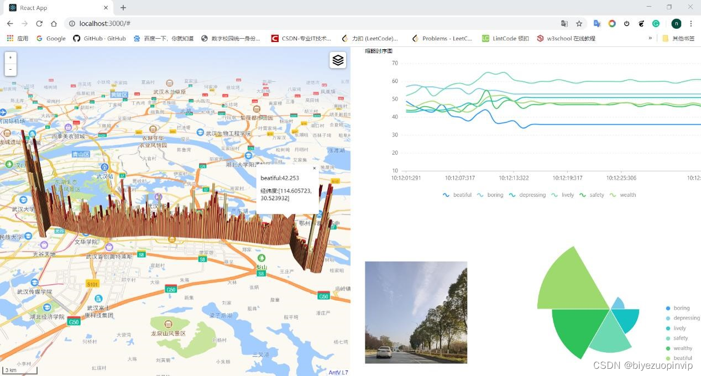Open Chrome's three-dot menu

tap(691, 24)
